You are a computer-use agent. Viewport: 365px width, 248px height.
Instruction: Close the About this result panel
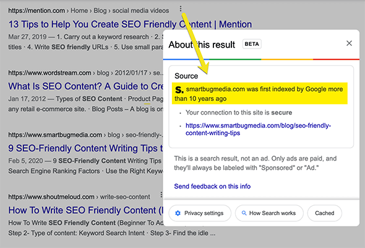point(349,43)
